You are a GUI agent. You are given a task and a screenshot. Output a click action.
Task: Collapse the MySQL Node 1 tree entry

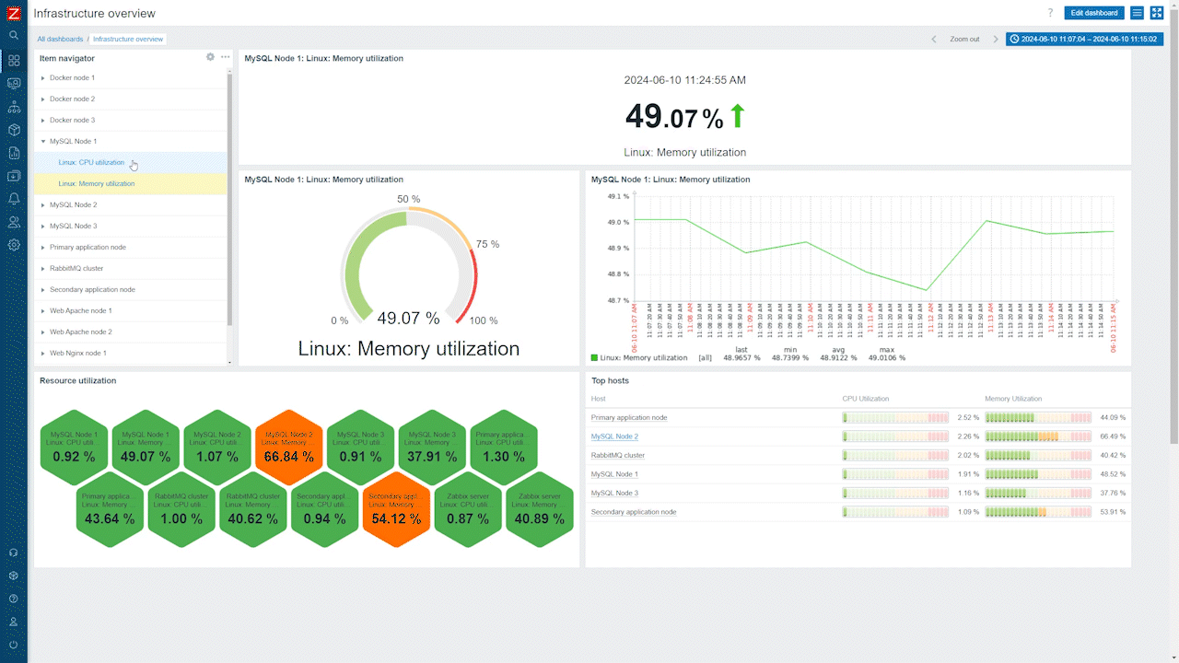[43, 142]
